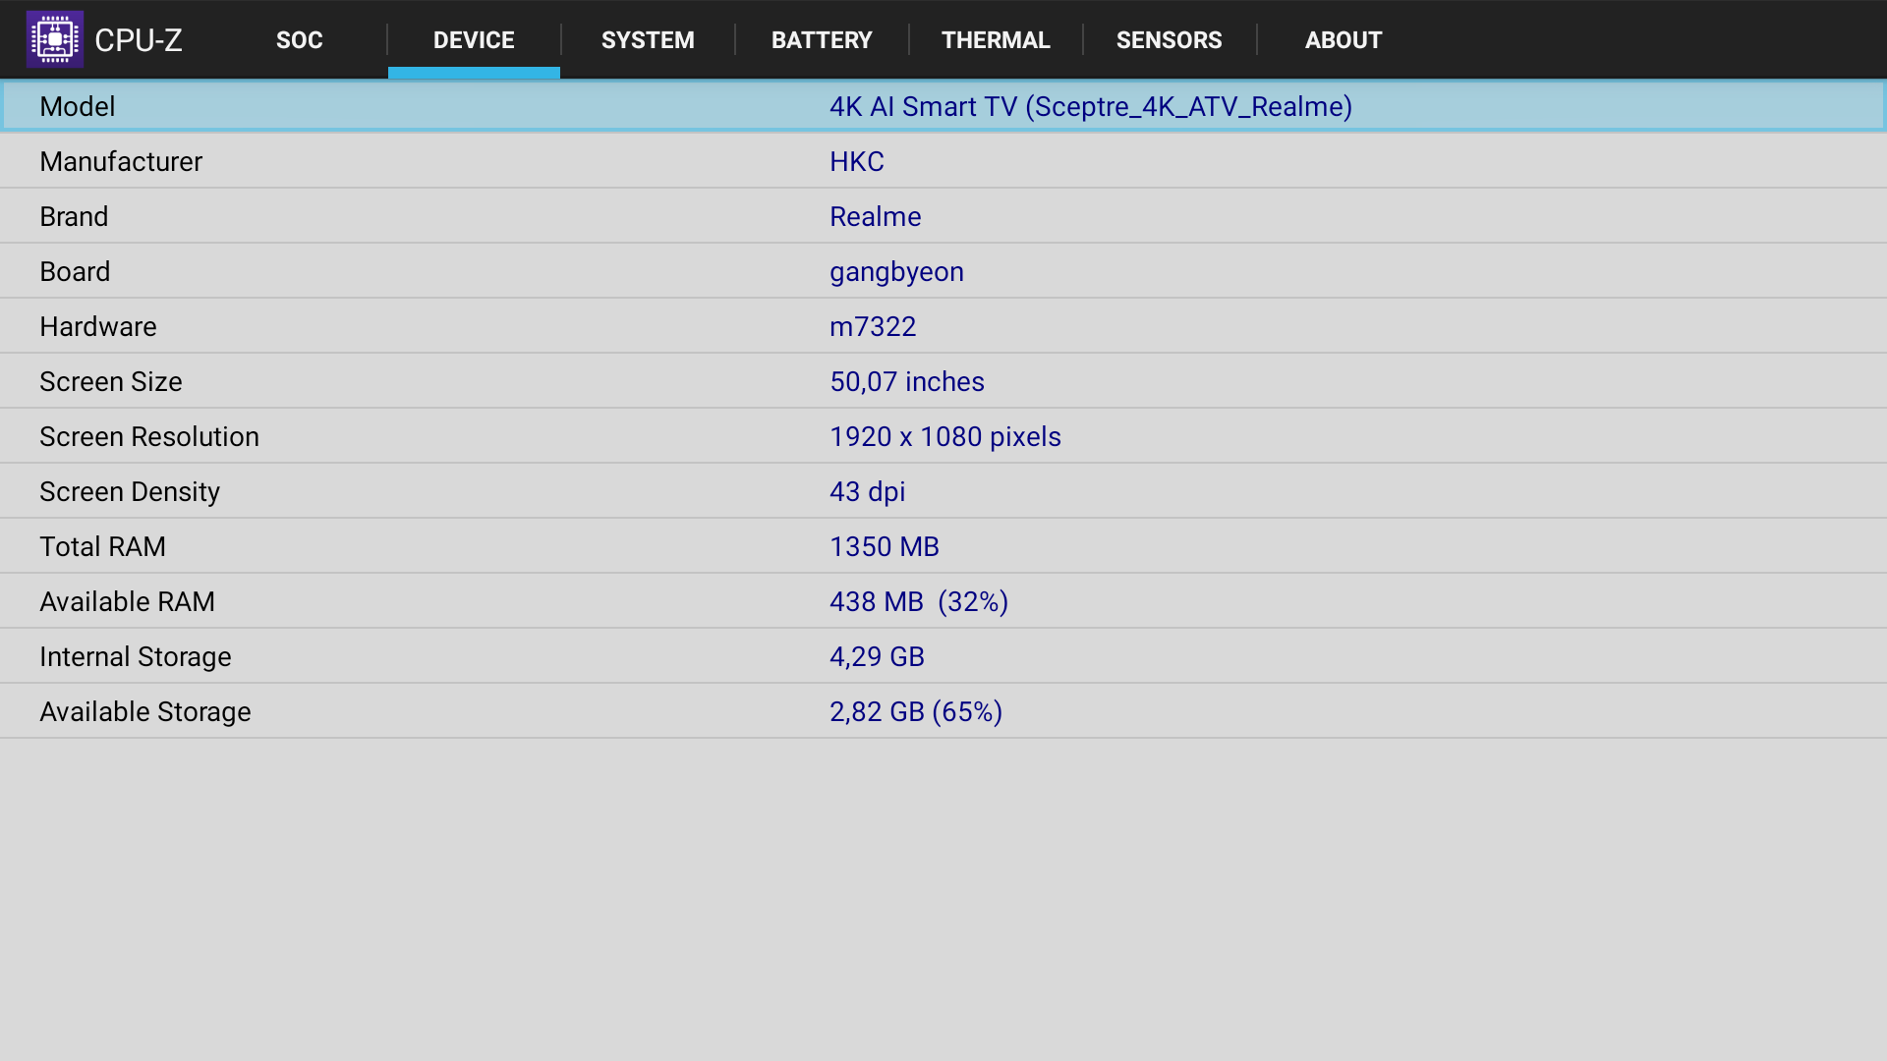Click the Available RAM row

click(x=943, y=601)
